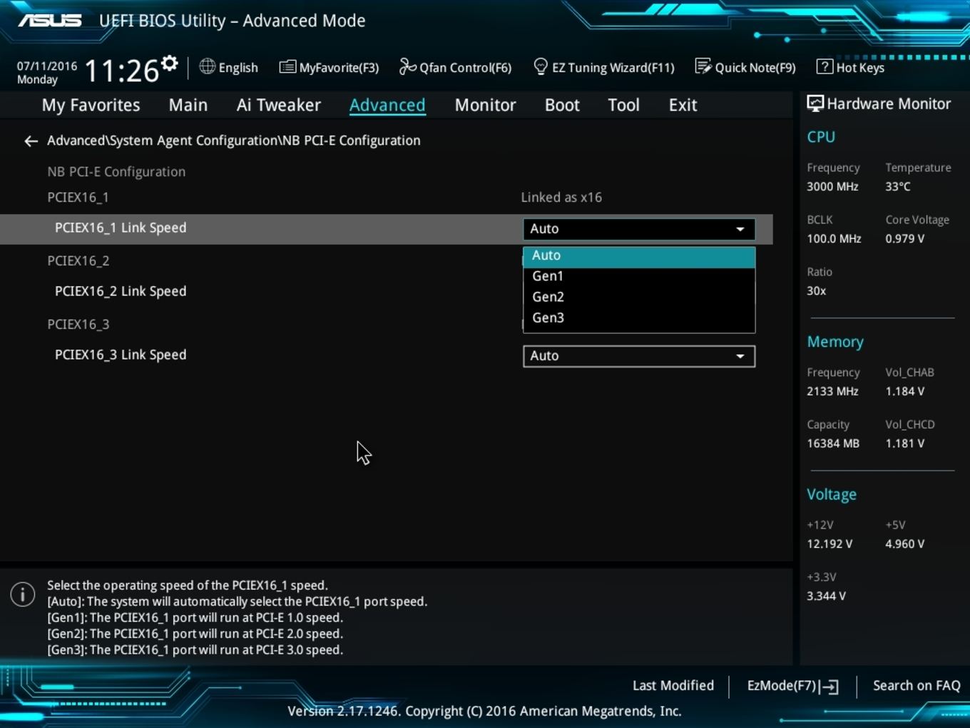
Task: Click the Memory heading in Hardware Monitor
Action: tap(835, 342)
